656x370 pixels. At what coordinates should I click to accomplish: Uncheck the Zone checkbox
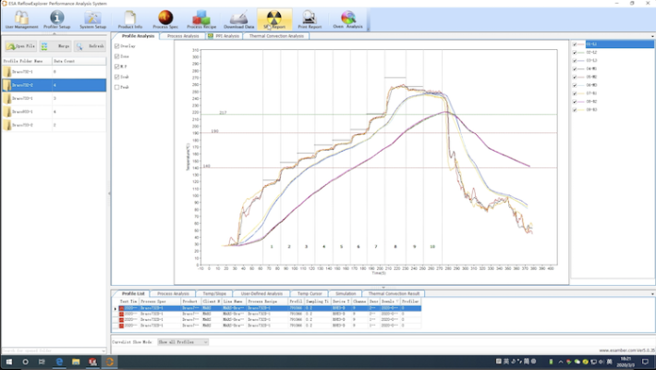(x=116, y=56)
